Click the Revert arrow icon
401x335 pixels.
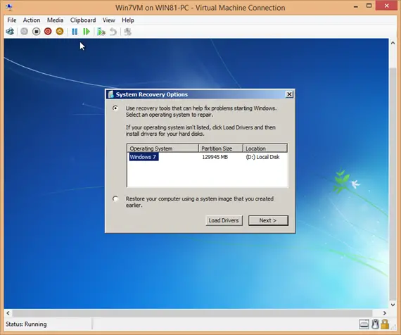(x=113, y=32)
